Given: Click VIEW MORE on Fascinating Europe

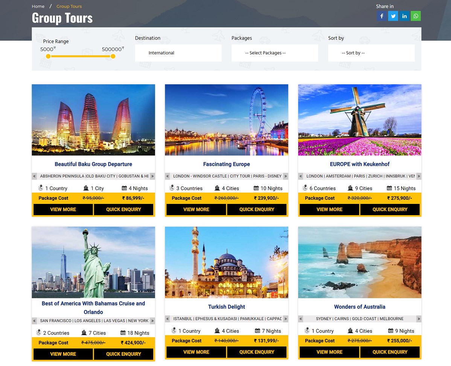Looking at the screenshot, I should (196, 209).
